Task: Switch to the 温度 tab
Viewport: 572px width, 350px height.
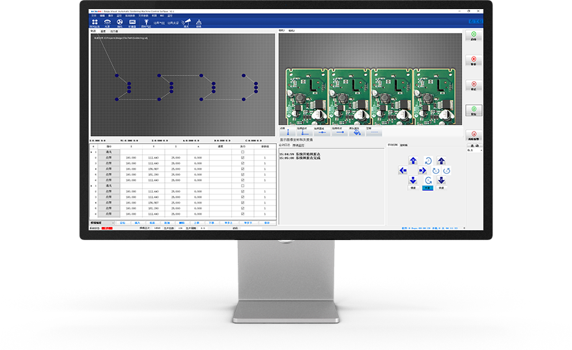Action: pyautogui.click(x=103, y=31)
